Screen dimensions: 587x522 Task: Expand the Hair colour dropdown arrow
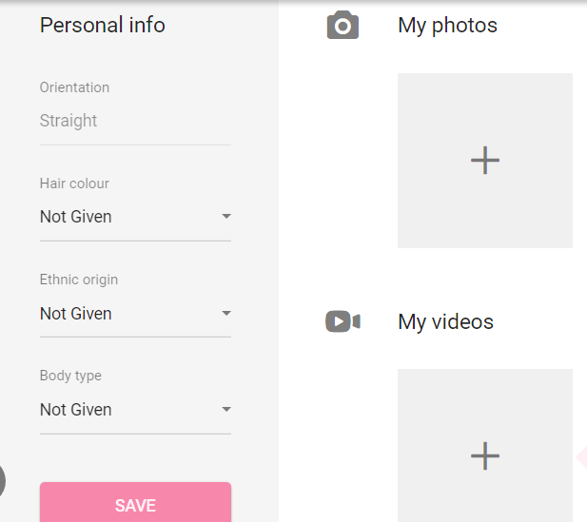[226, 216]
